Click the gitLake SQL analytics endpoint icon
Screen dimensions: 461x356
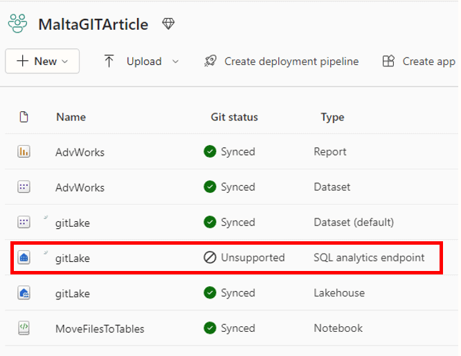point(24,258)
